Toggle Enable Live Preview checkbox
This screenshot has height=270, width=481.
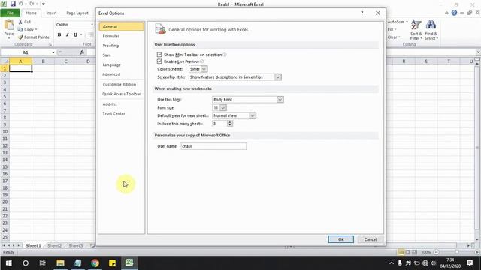tap(159, 61)
